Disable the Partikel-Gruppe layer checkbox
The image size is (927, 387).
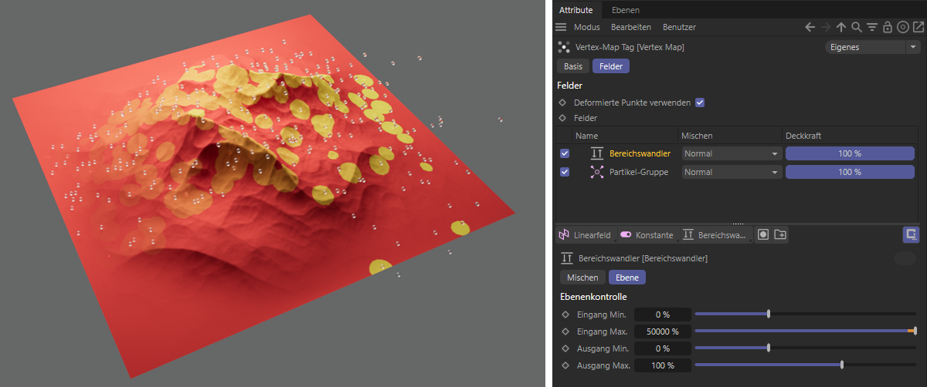565,172
